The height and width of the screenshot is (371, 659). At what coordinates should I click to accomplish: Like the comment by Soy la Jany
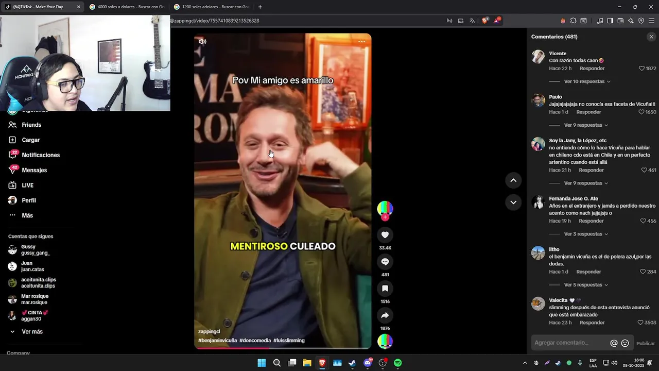coord(644,170)
